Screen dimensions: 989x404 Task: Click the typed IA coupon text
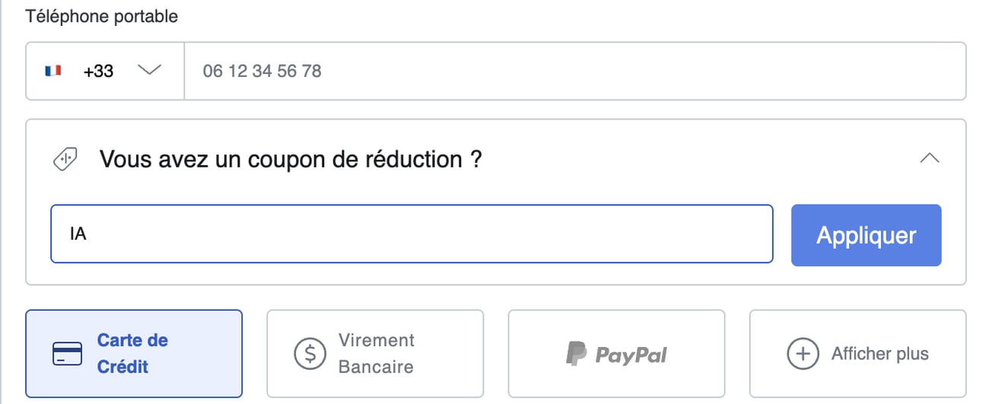78,234
